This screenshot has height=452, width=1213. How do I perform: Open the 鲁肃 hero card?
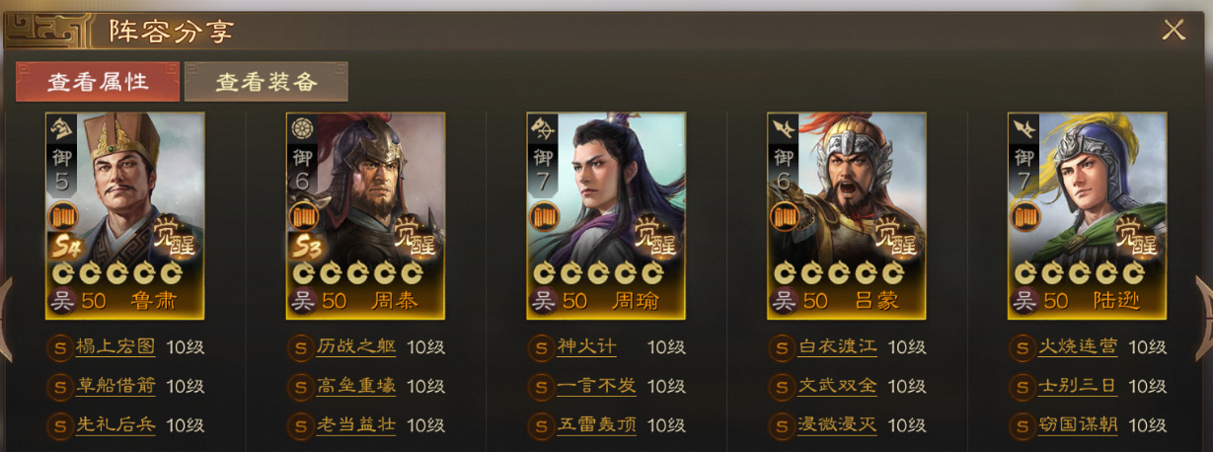(x=125, y=215)
